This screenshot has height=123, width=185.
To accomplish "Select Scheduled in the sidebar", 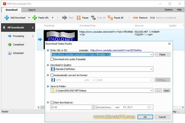I will [x=18, y=53].
